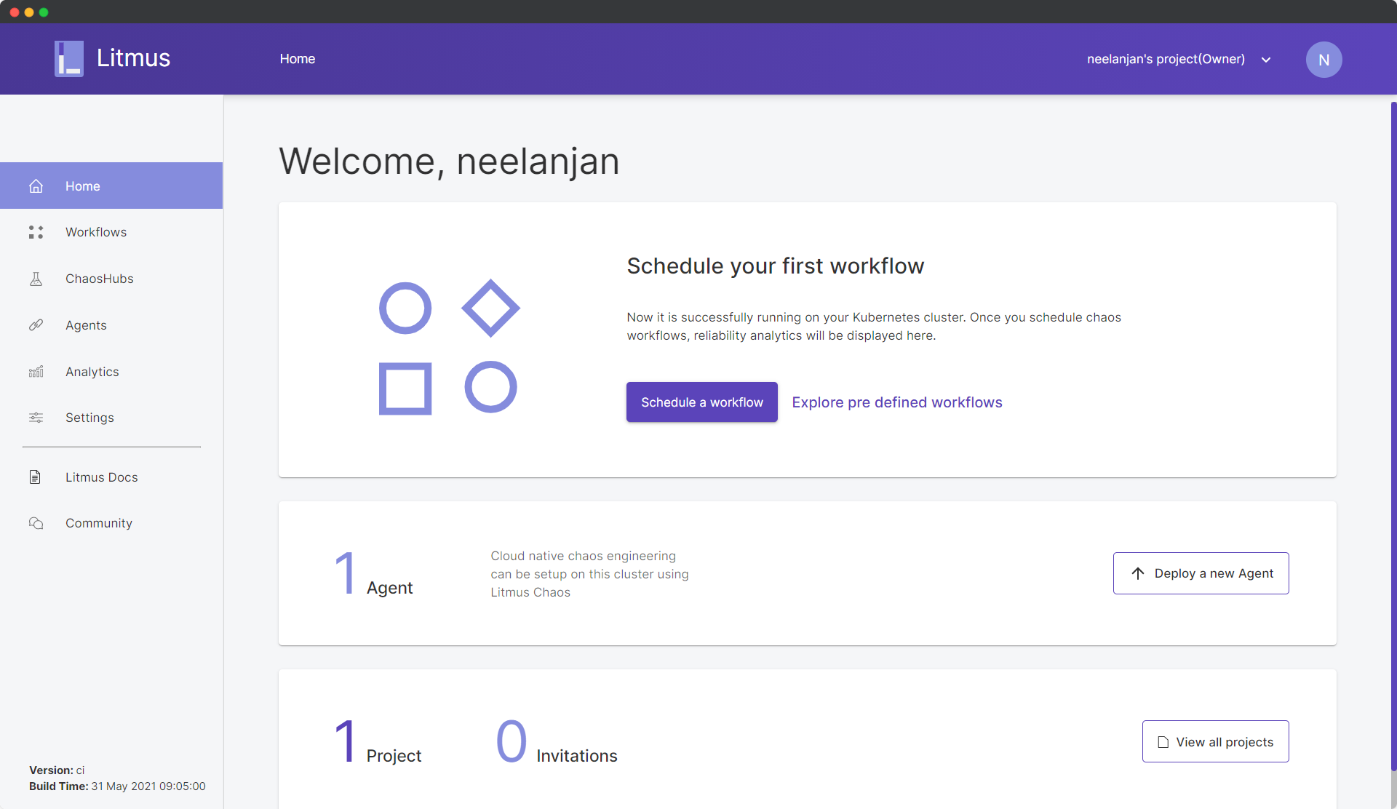This screenshot has height=809, width=1397.
Task: Click Schedule your first workflow heading
Action: click(x=775, y=266)
